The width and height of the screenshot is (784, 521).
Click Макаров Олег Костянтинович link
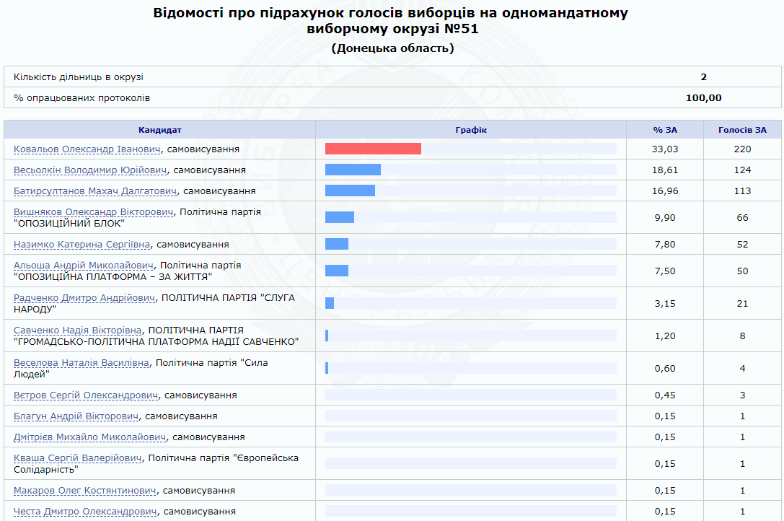(x=85, y=491)
